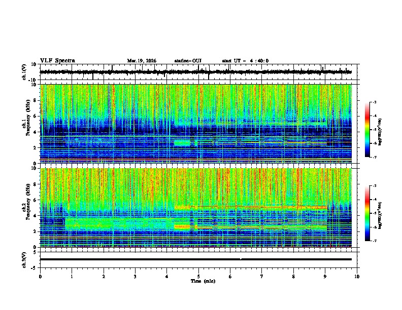This screenshot has width=402, height=310.
Task: Click the 'station=OUI' label
Action: (x=188, y=61)
